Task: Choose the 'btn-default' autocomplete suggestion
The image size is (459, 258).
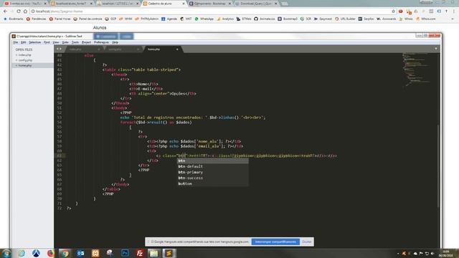Action: (x=213, y=166)
